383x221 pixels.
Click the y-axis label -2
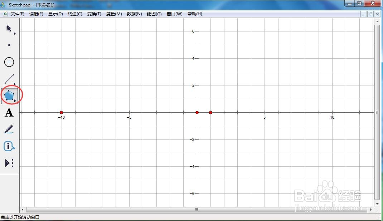(192, 139)
